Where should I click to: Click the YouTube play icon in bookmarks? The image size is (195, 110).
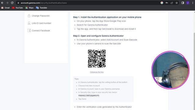pyautogui.click(x=13, y=8)
